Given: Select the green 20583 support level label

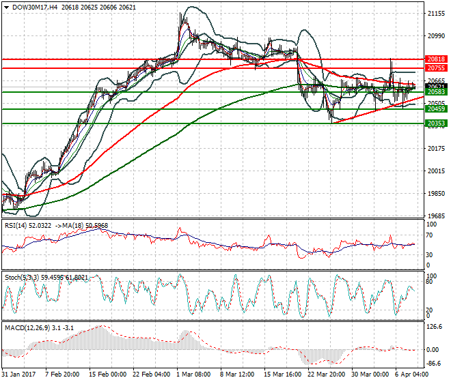Looking at the screenshot, I should [436, 92].
